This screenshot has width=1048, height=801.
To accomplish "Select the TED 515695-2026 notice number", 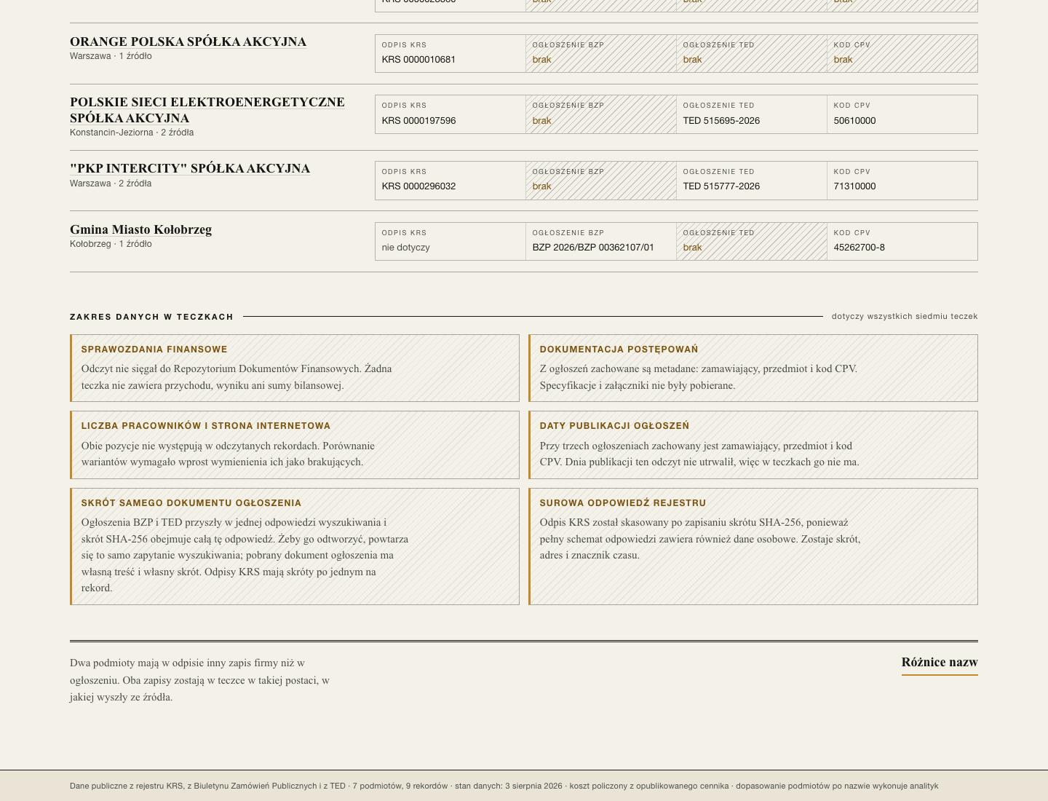I will pos(721,121).
